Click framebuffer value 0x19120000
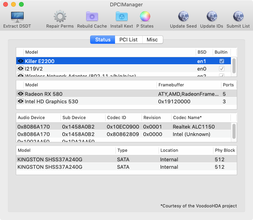This screenshot has height=220, width=253. 174,102
